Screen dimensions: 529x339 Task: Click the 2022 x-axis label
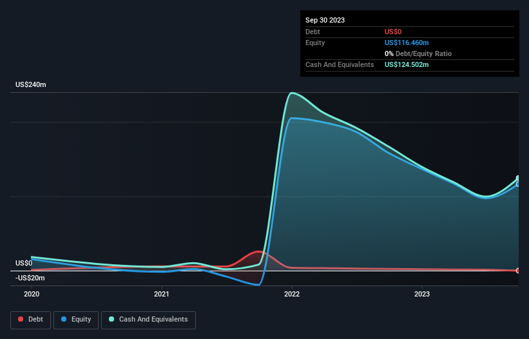pyautogui.click(x=292, y=294)
